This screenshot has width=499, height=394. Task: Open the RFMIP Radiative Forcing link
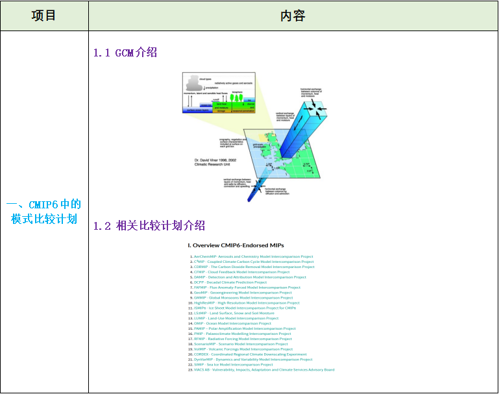pyautogui.click(x=243, y=339)
